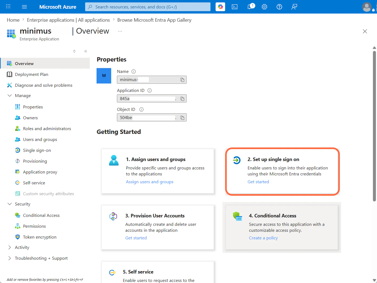Screen dimensions: 377x283
Task: Click the vertical scrollbar thumb
Action: tap(374, 126)
